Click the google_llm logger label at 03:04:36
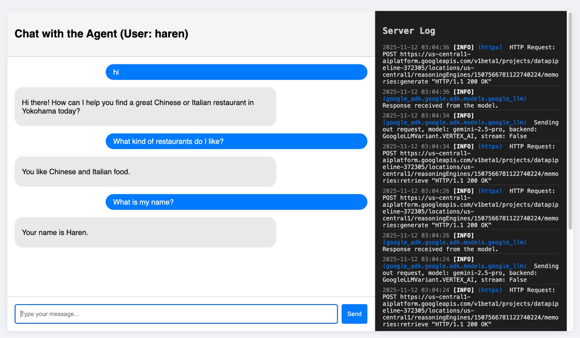Screen dimensions: 580x338 click(x=454, y=99)
